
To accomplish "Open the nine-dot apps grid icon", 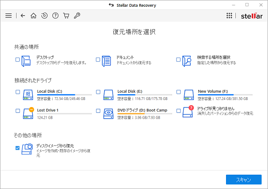I will [x=229, y=16].
